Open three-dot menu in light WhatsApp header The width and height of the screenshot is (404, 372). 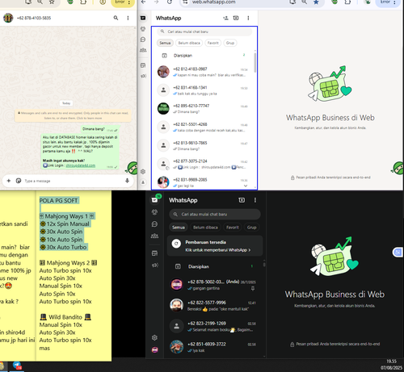(x=248, y=18)
